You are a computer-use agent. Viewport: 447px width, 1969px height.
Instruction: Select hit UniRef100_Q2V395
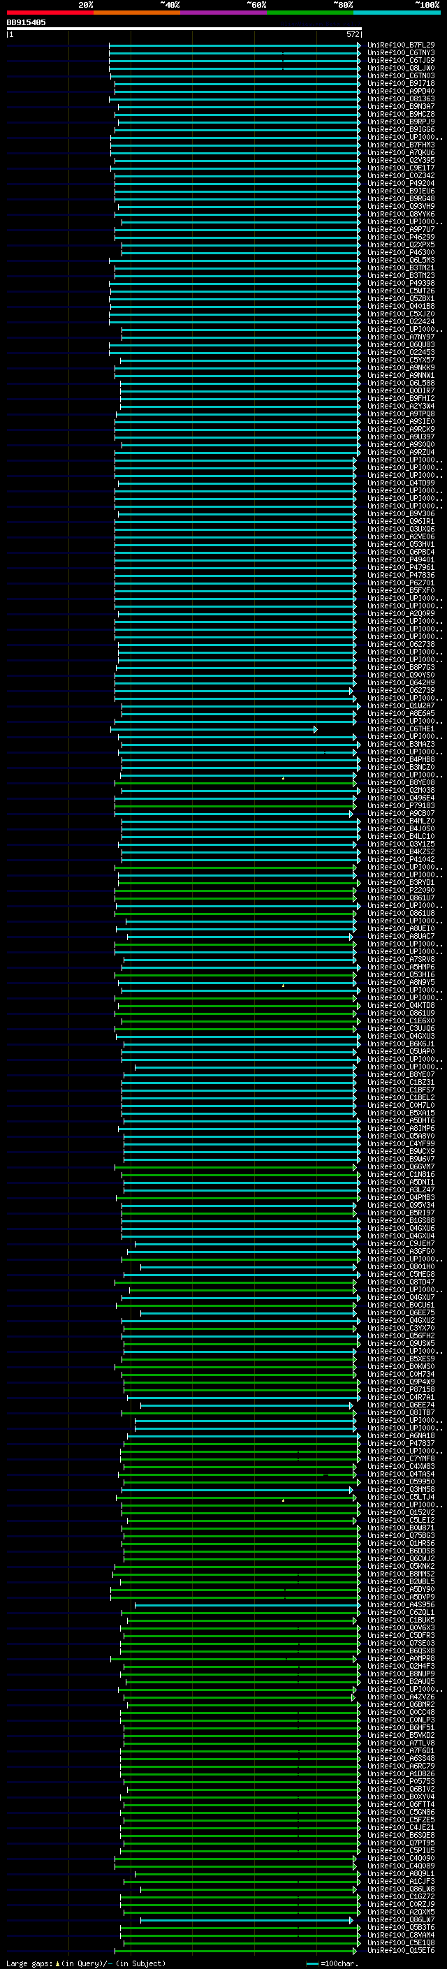401,160
